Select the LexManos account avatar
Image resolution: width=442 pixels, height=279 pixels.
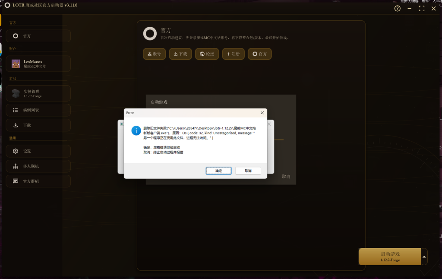click(16, 64)
